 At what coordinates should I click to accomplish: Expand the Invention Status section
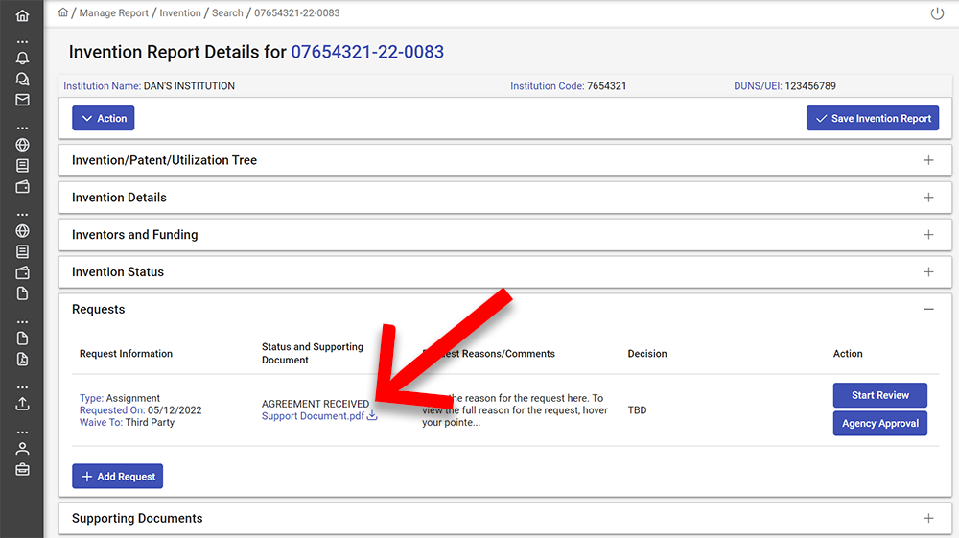[927, 272]
